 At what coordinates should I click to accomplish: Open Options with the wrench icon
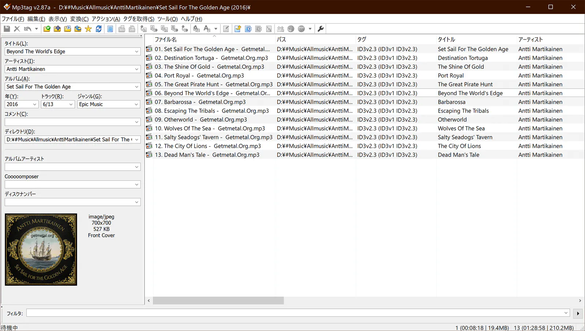[321, 29]
